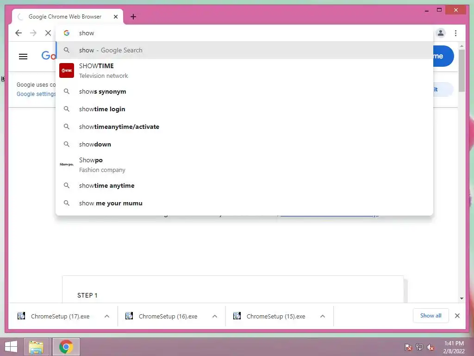
Task: Open the Chrome profile avatar
Action: pos(441,33)
